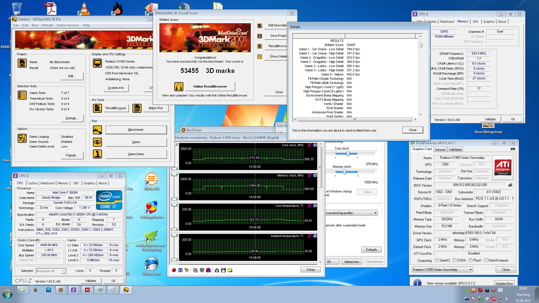Click the Selected Tests checklist icon
The image size is (539, 303).
point(22,95)
